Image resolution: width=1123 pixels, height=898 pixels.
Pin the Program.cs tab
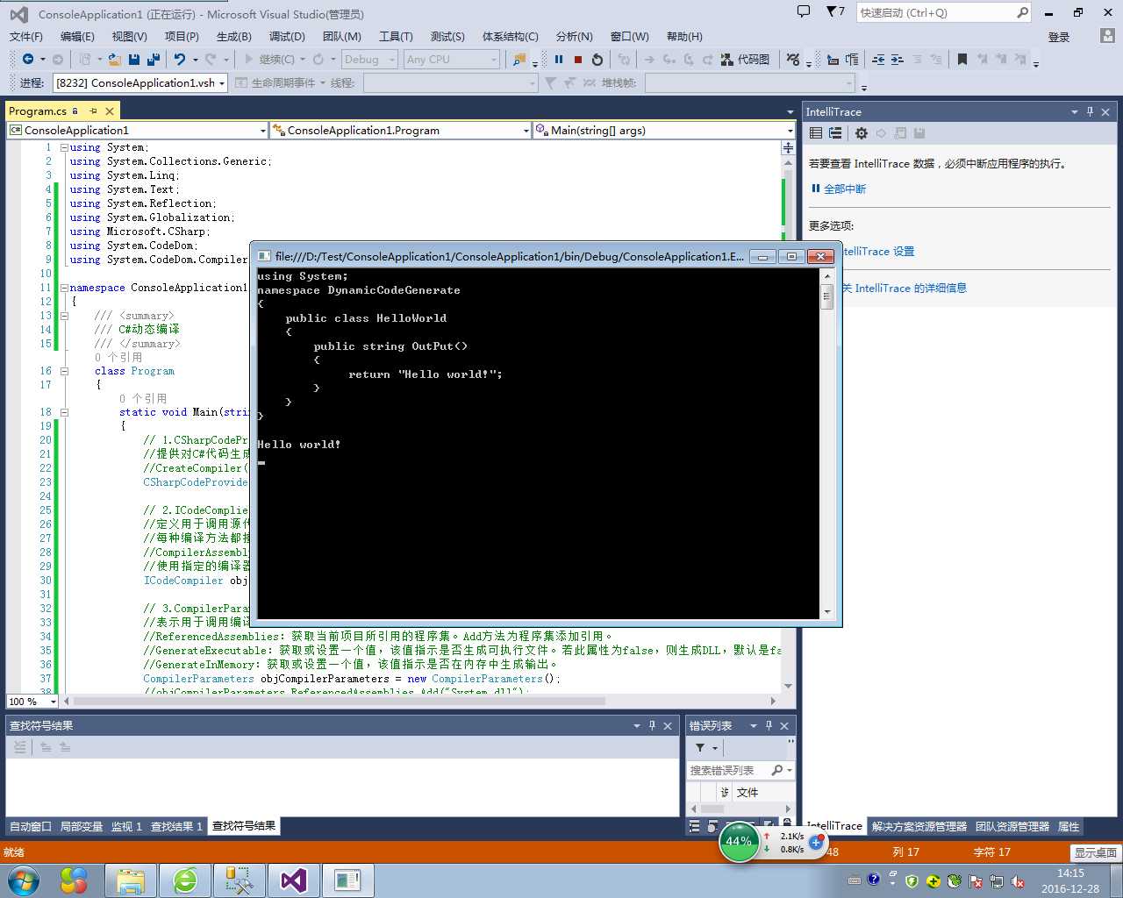tap(93, 111)
